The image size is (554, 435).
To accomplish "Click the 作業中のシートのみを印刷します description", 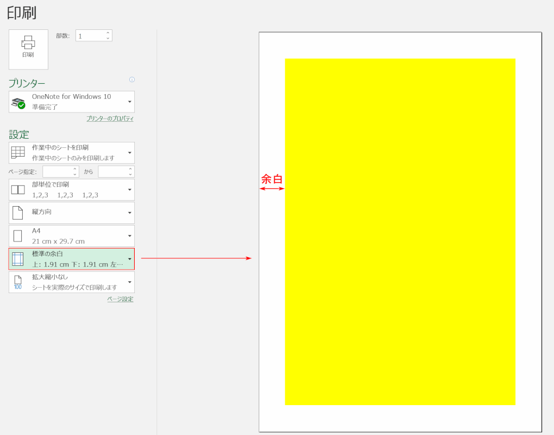I will tap(73, 158).
